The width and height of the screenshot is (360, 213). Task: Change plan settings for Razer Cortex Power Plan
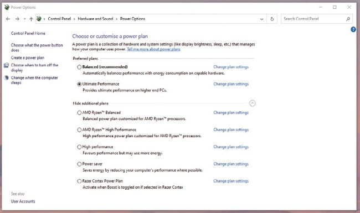point(231,181)
